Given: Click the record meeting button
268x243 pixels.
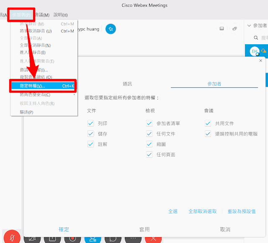Looking at the screenshot, I should (x=72, y=239).
